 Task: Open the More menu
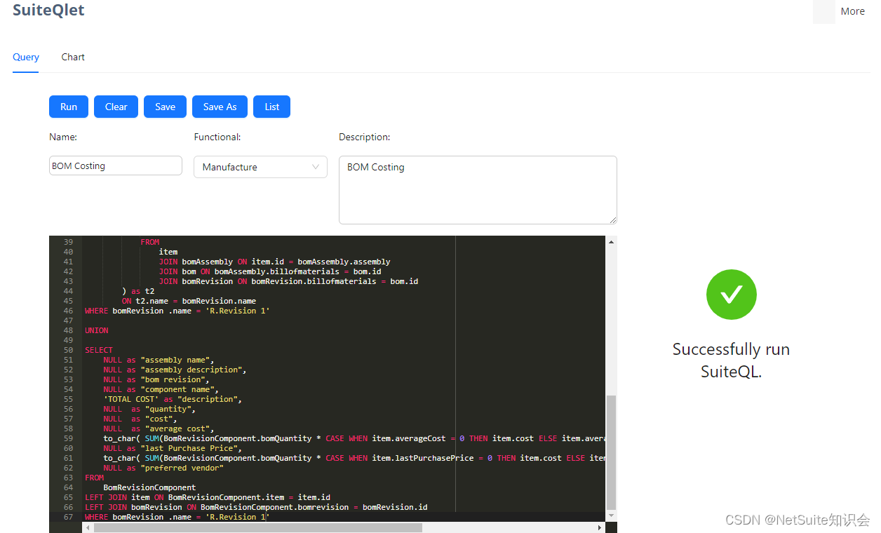[x=852, y=11]
